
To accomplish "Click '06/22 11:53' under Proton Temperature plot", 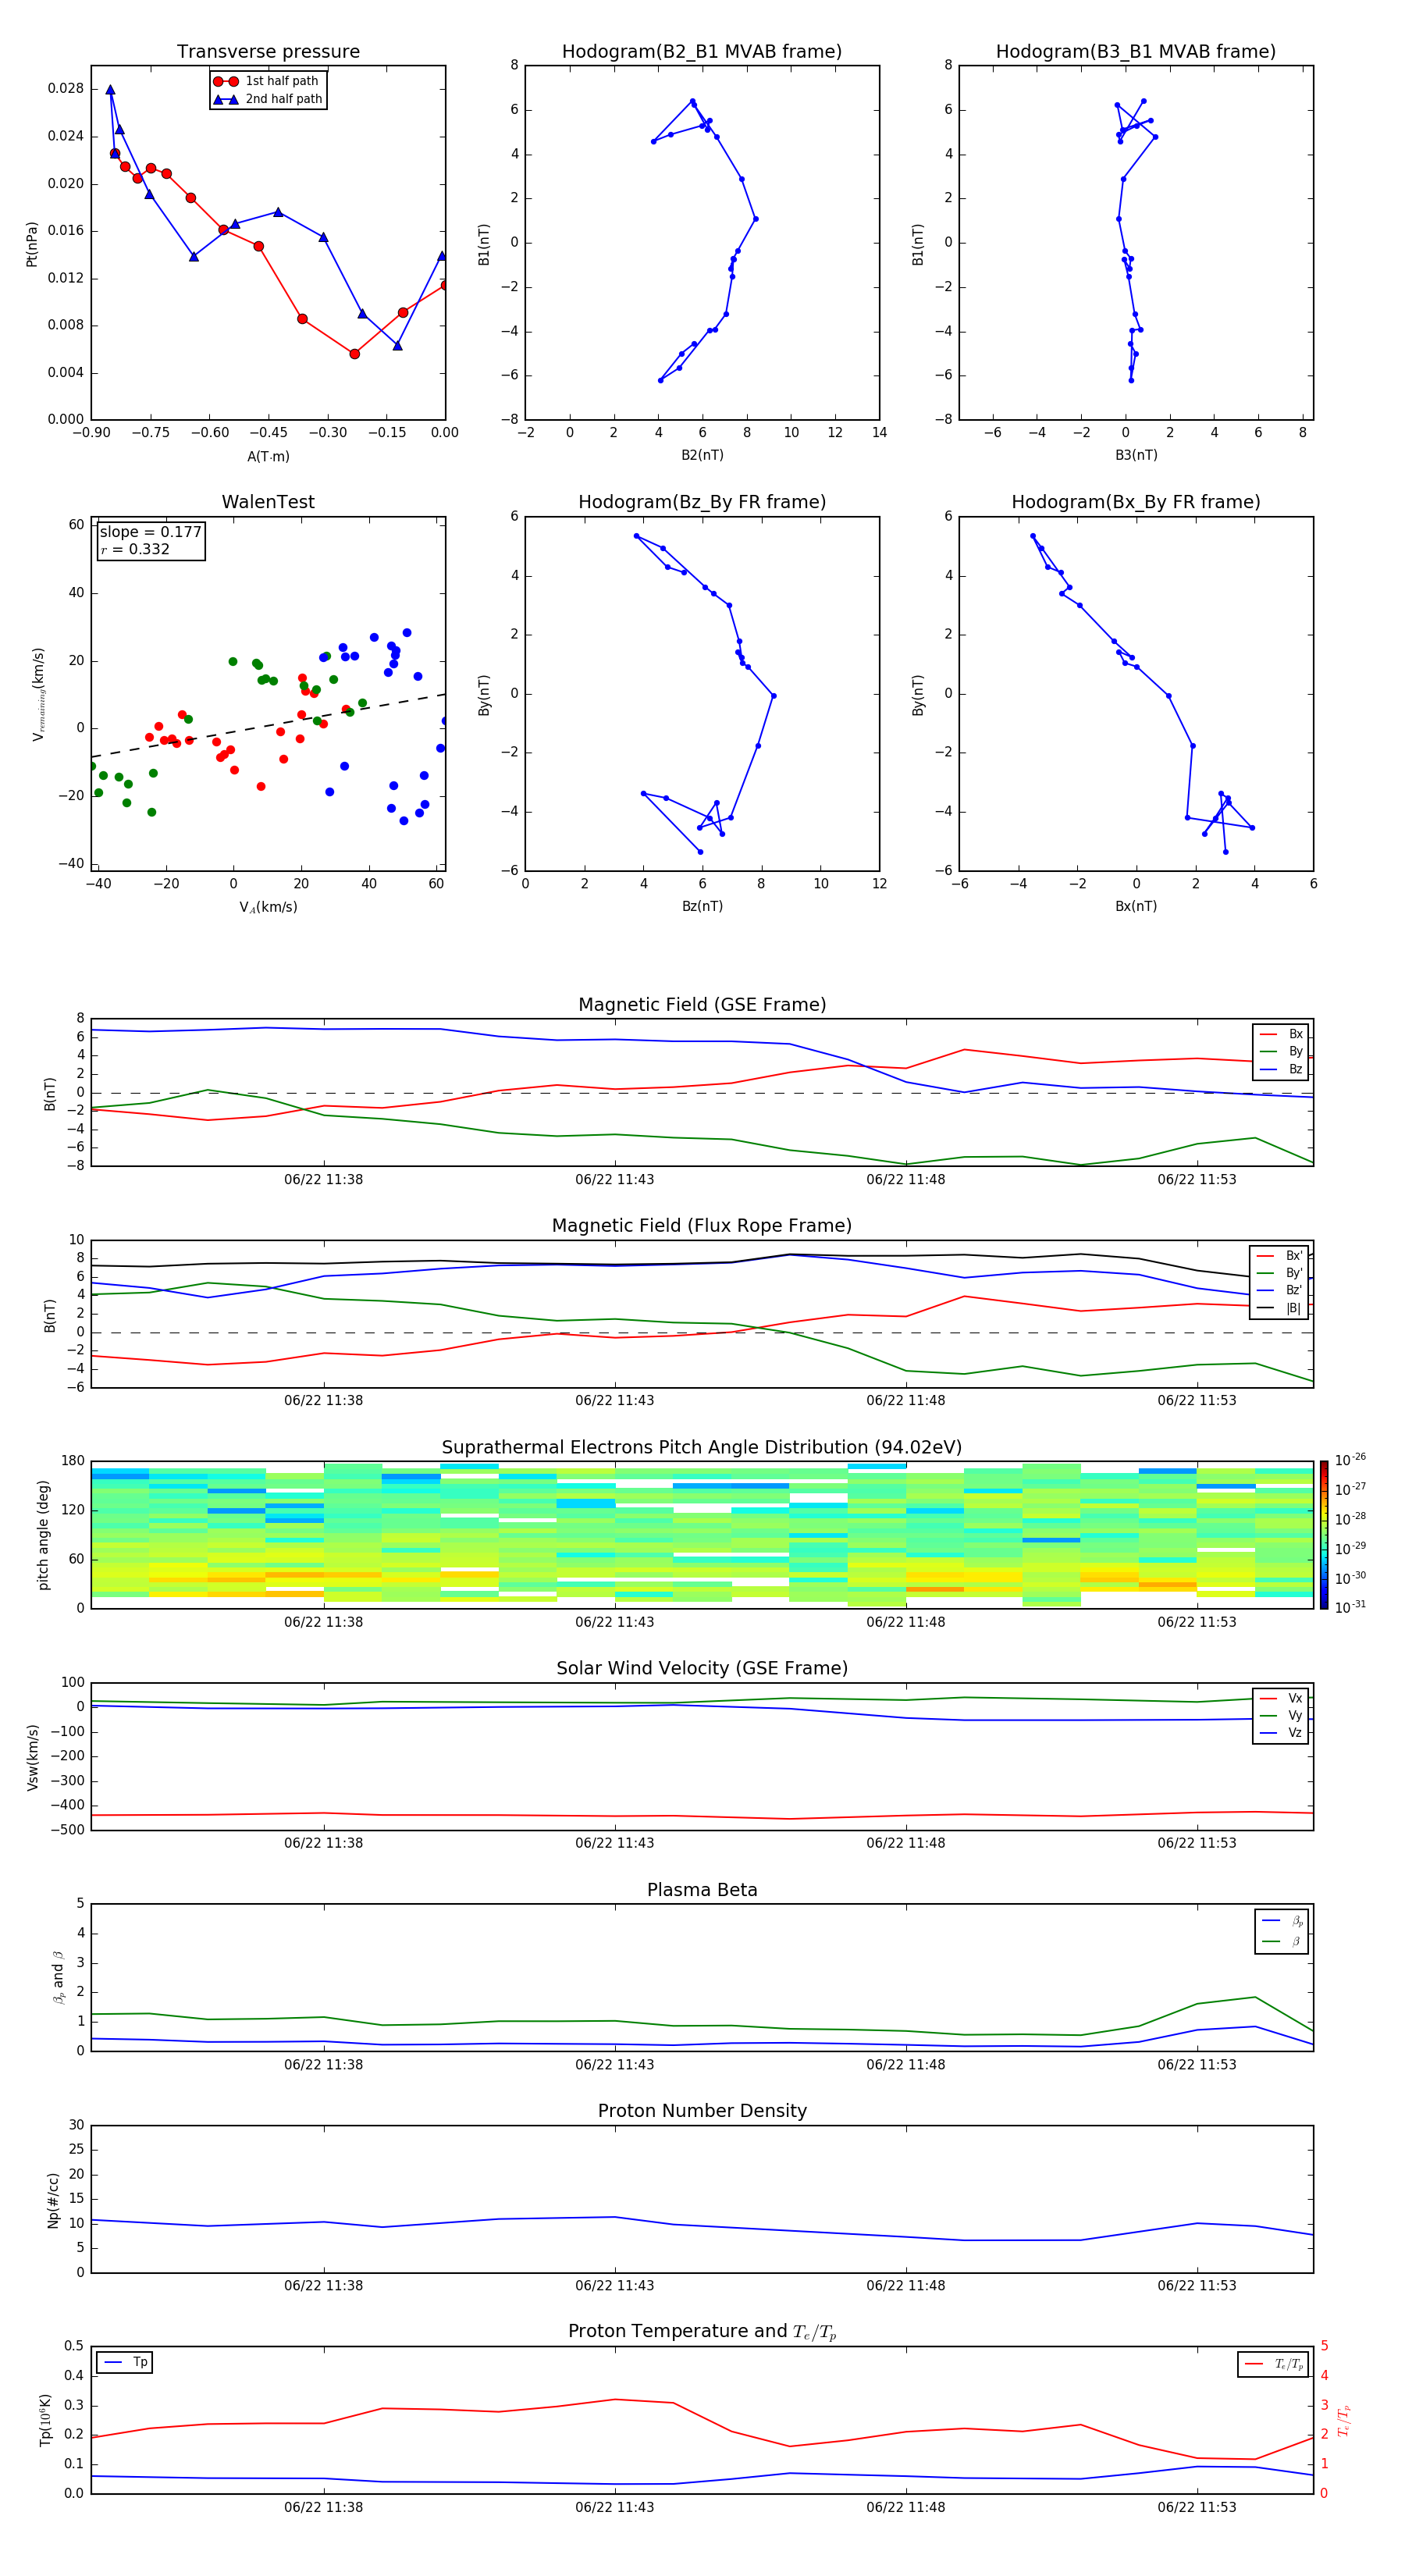I will 1197,2507.
